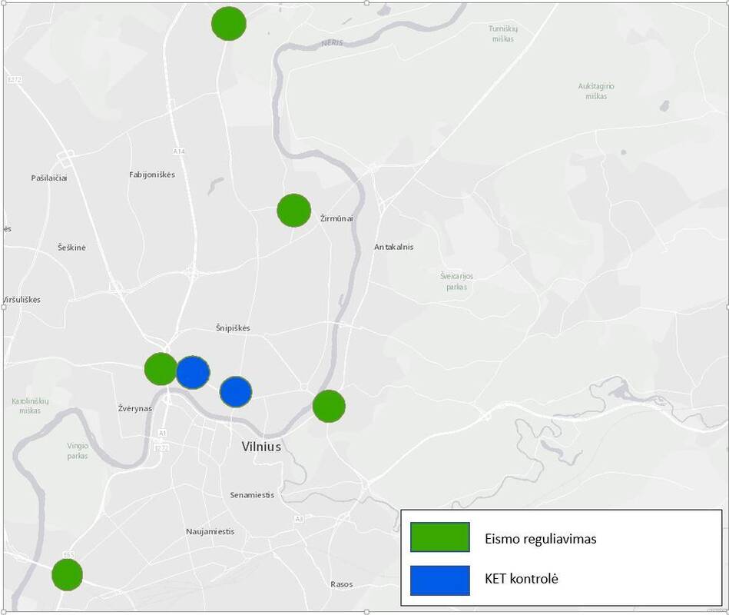Click the green marker beside Žirmūnai label
This screenshot has width=729, height=615.
(x=293, y=210)
